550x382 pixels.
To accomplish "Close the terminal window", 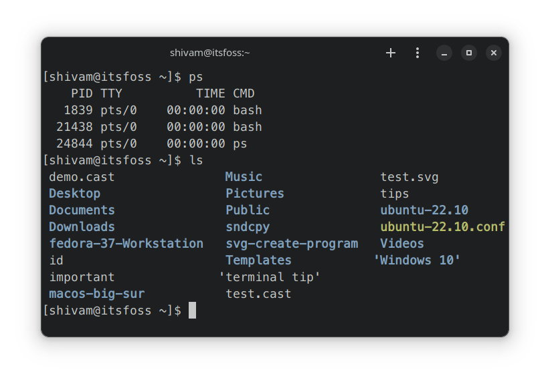I will click(x=493, y=53).
